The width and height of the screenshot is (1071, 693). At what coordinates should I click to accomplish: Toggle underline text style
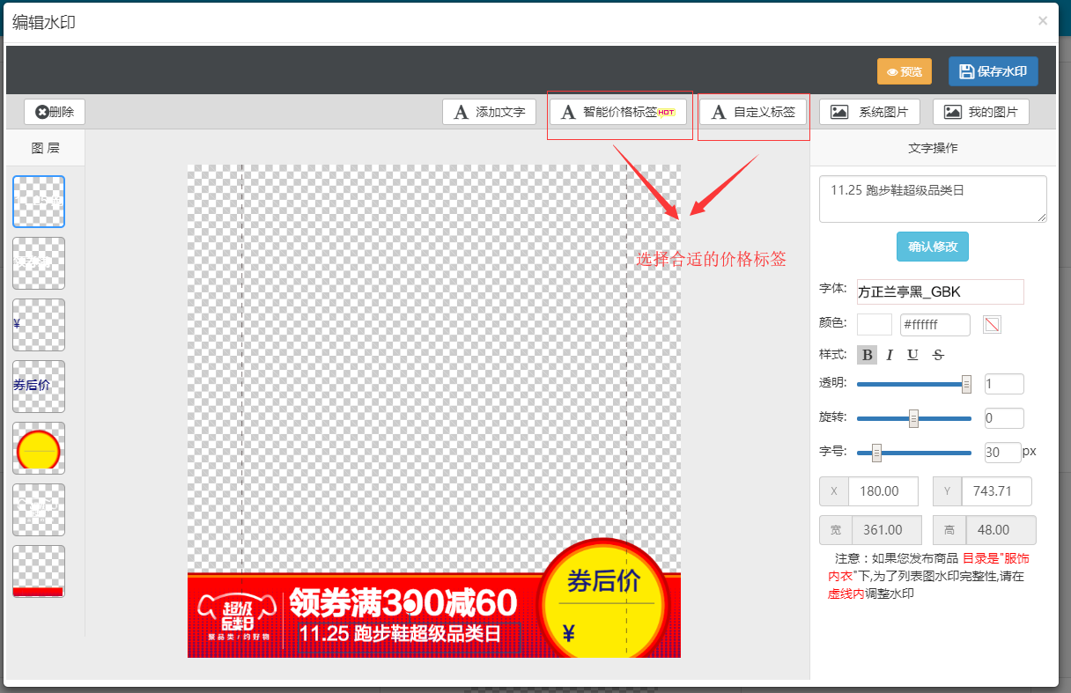coord(912,355)
